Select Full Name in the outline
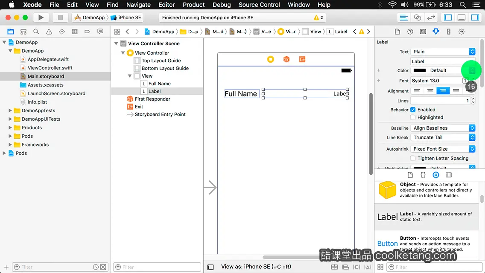 (x=160, y=84)
